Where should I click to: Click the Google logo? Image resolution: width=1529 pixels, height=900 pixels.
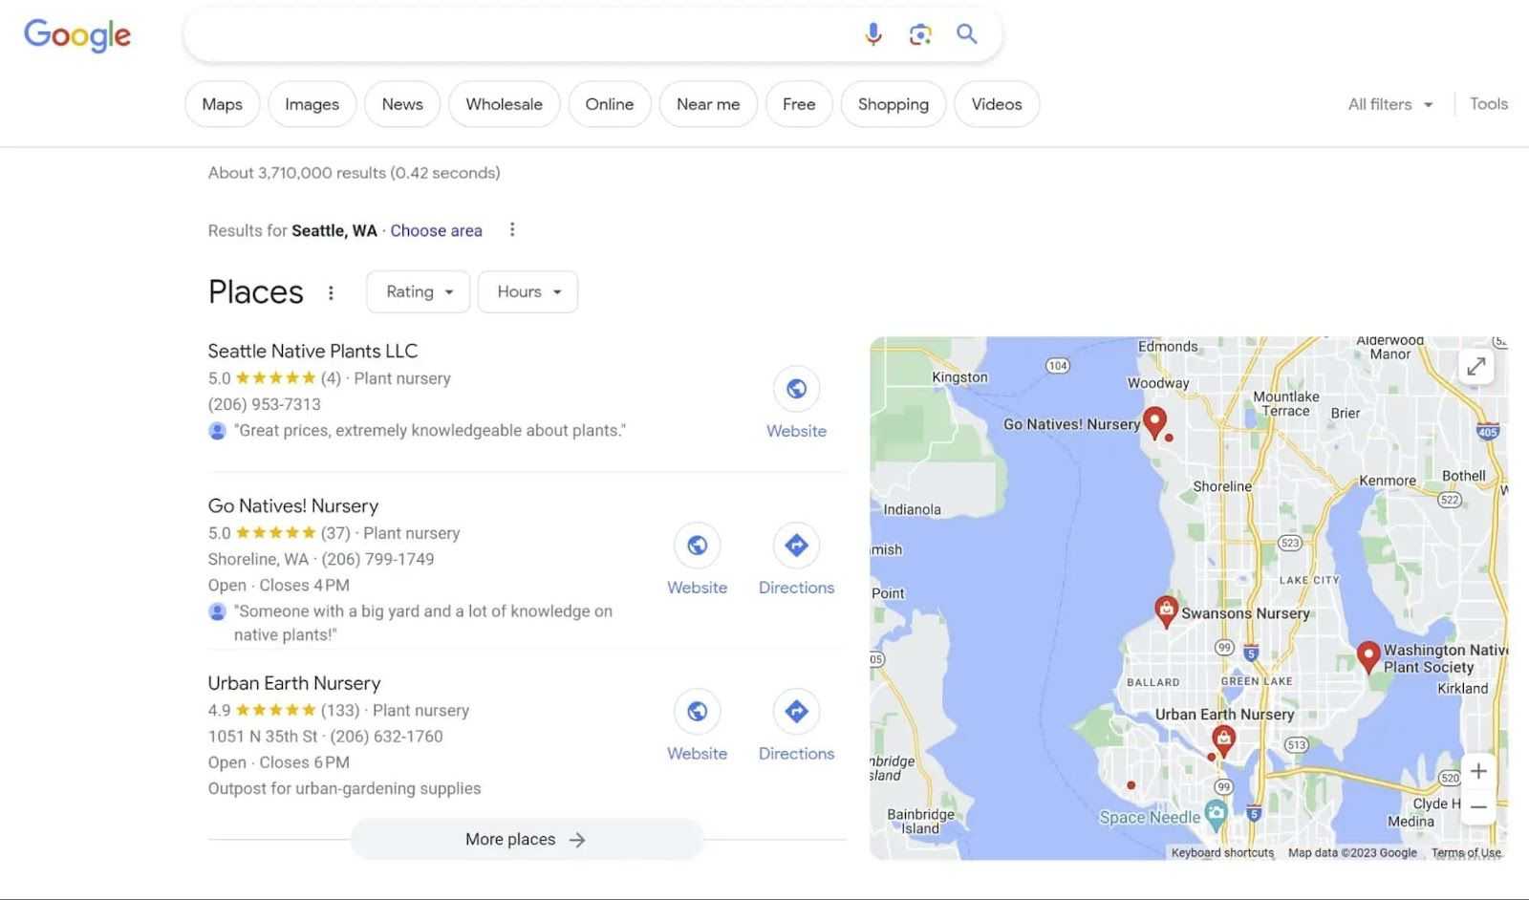pyautogui.click(x=77, y=35)
